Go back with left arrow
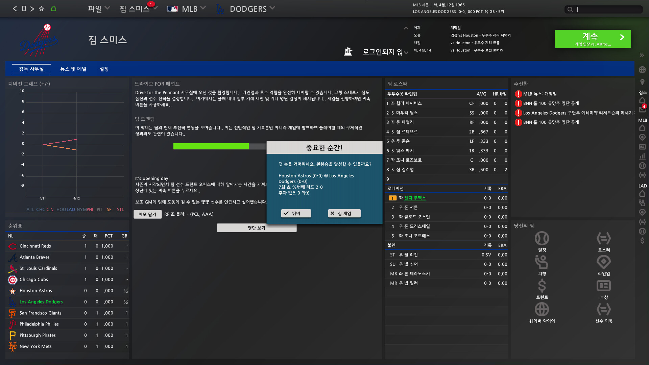Viewport: 649px width, 365px height. (x=15, y=9)
